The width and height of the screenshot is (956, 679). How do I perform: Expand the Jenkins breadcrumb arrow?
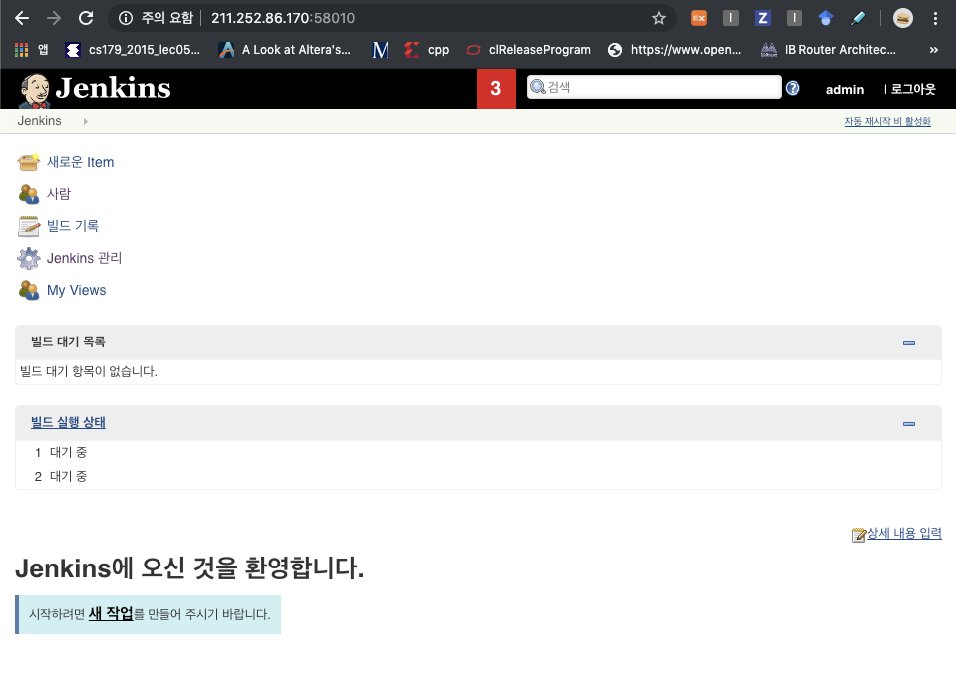coord(86,121)
